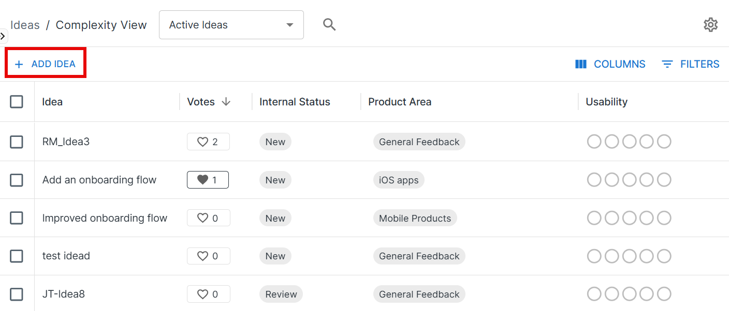Navigate to Ideas in the breadcrumb

tap(25, 24)
